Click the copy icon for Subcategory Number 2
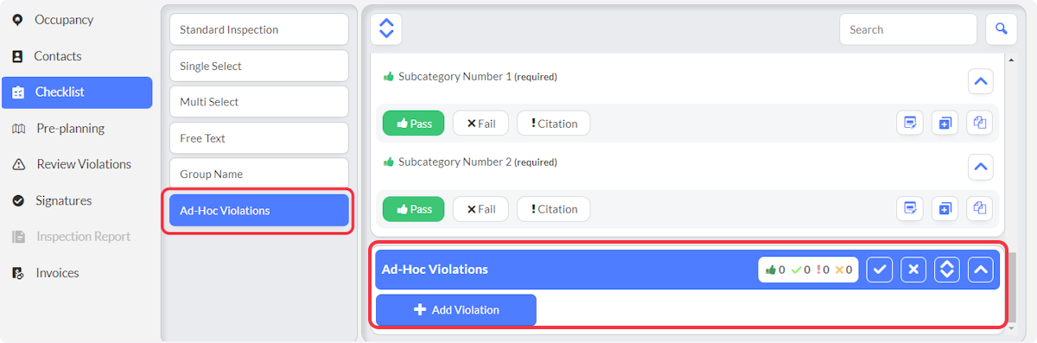Screen dimensions: 1037x343 pos(980,208)
